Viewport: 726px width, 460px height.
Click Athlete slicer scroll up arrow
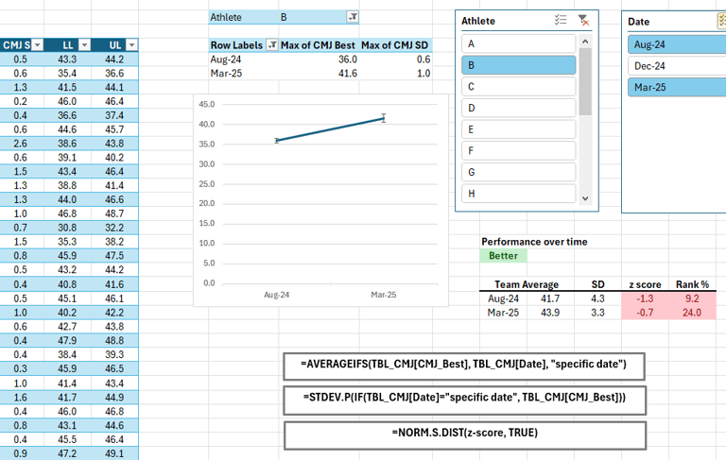585,42
